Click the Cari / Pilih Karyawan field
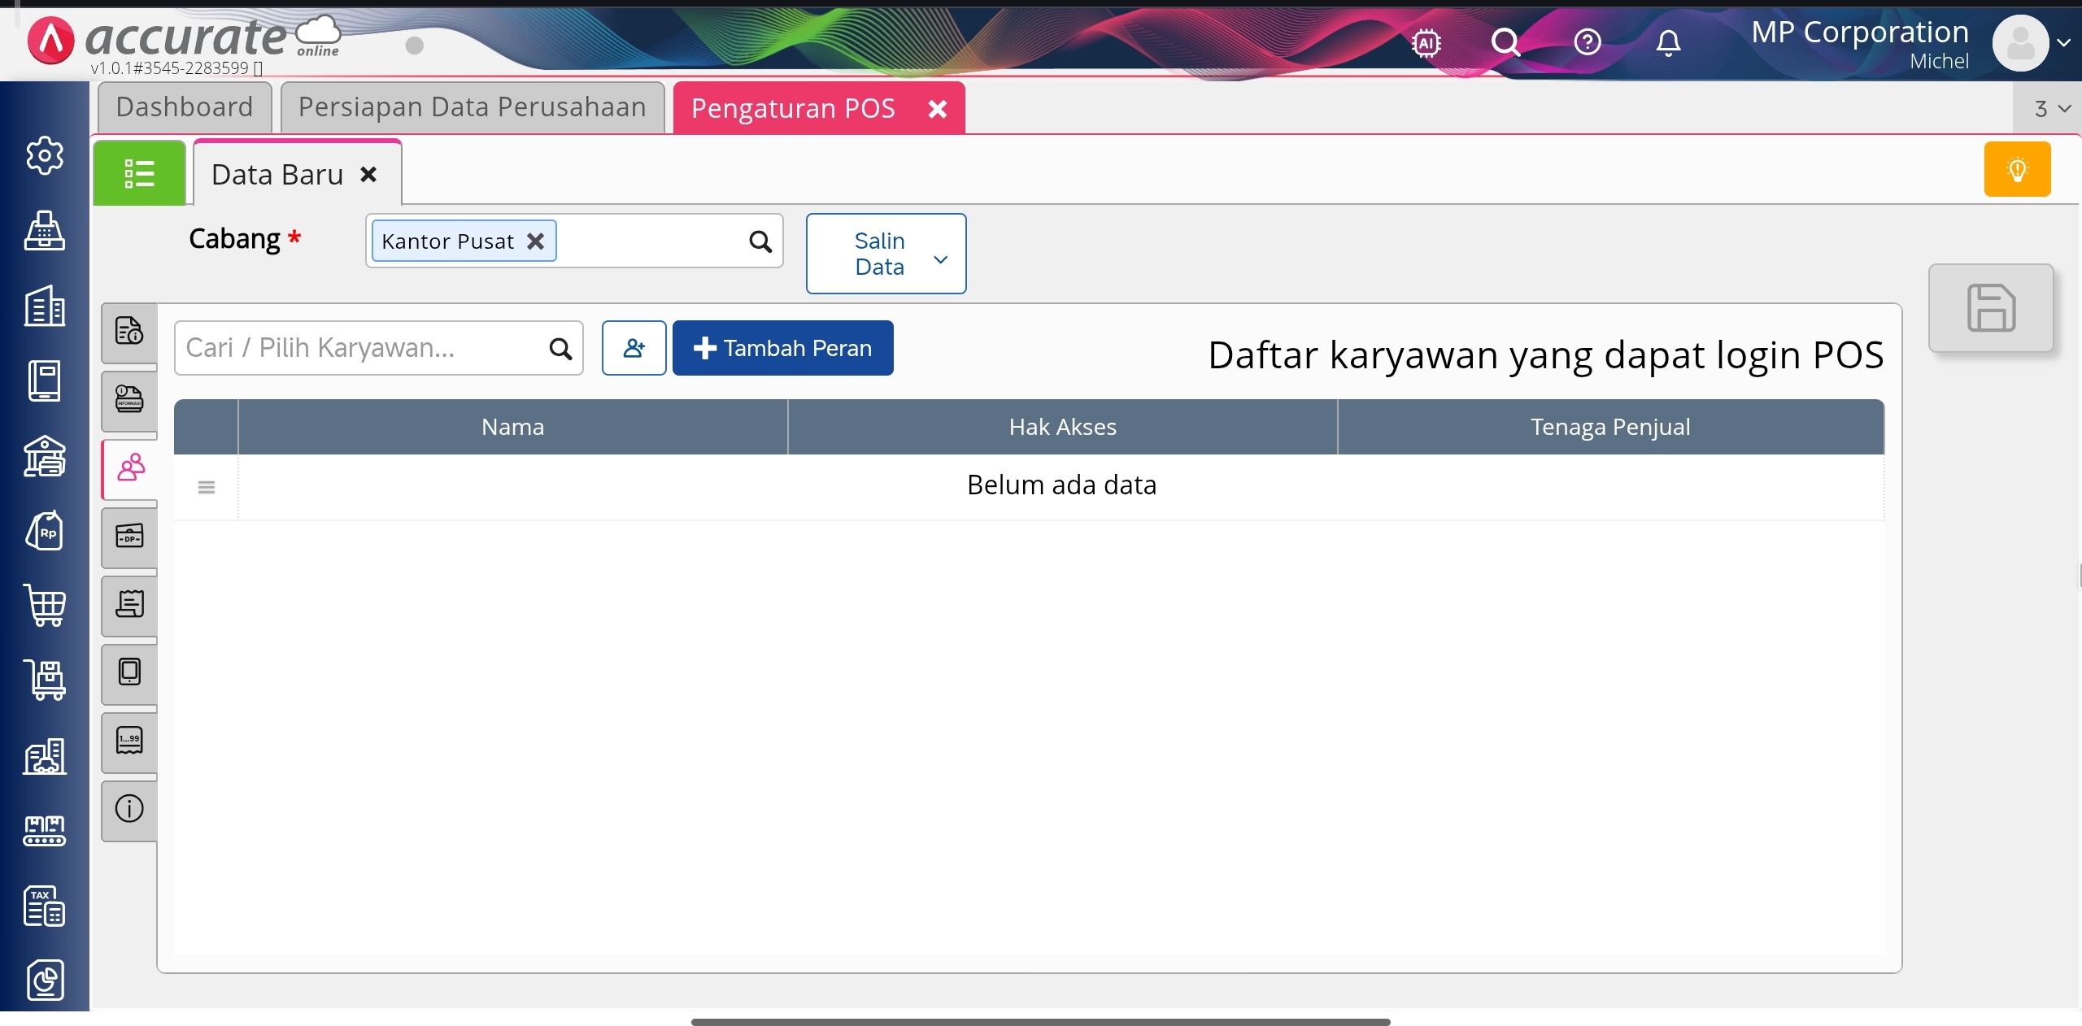 pos(362,348)
